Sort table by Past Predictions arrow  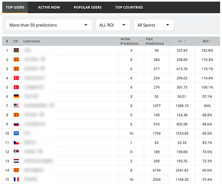pyautogui.click(x=166, y=41)
